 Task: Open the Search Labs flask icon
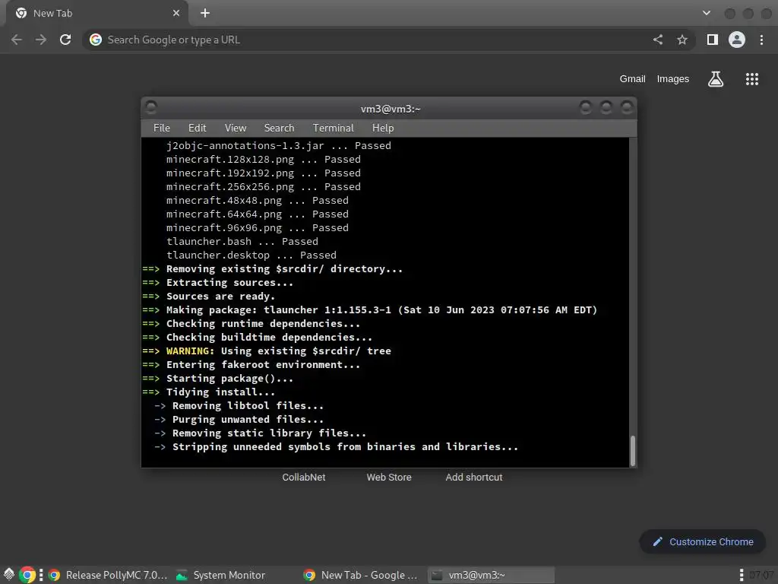[716, 79]
